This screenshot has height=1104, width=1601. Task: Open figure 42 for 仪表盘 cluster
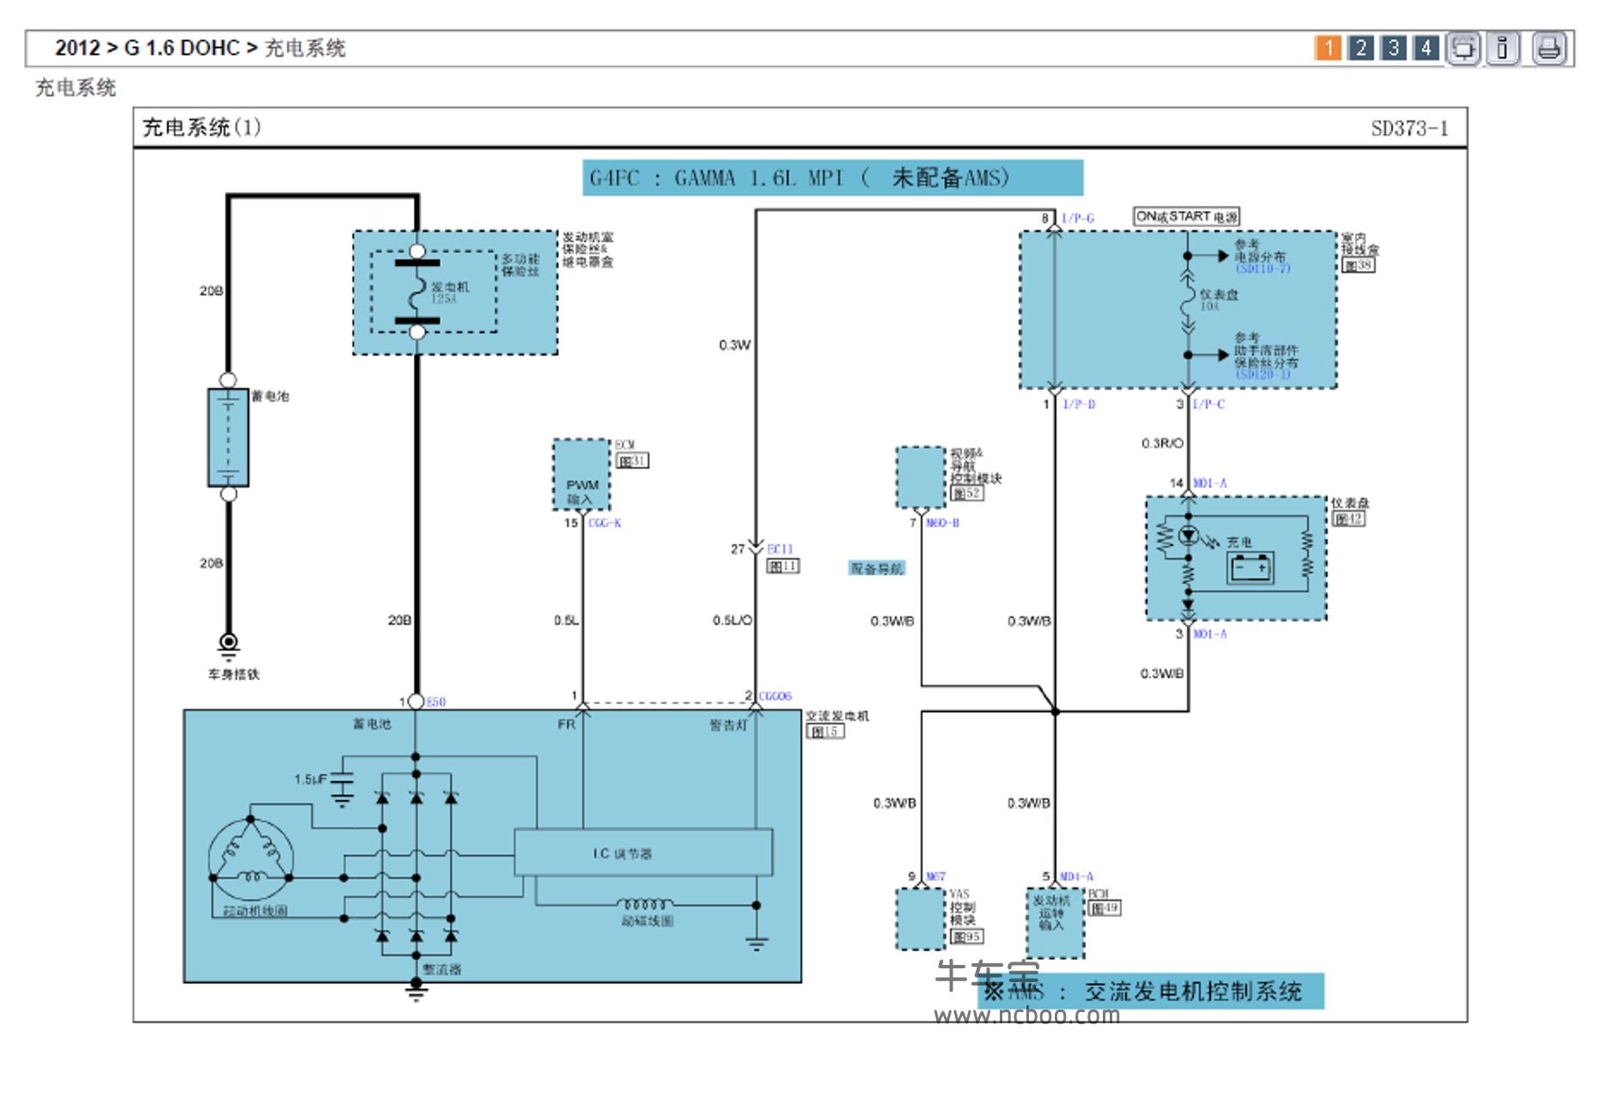[x=1348, y=519]
